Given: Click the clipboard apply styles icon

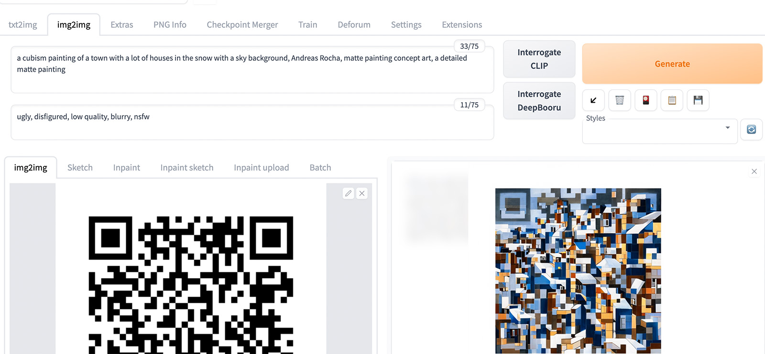Looking at the screenshot, I should pyautogui.click(x=672, y=100).
